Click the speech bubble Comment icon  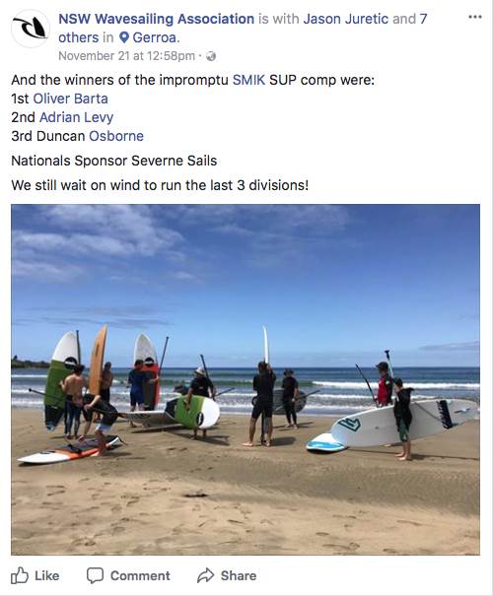click(x=95, y=575)
